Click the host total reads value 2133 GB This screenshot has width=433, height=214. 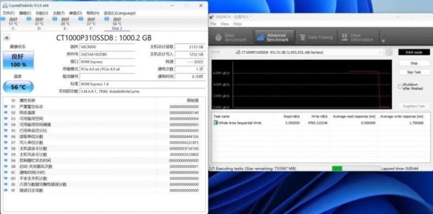pyautogui.click(x=190, y=47)
